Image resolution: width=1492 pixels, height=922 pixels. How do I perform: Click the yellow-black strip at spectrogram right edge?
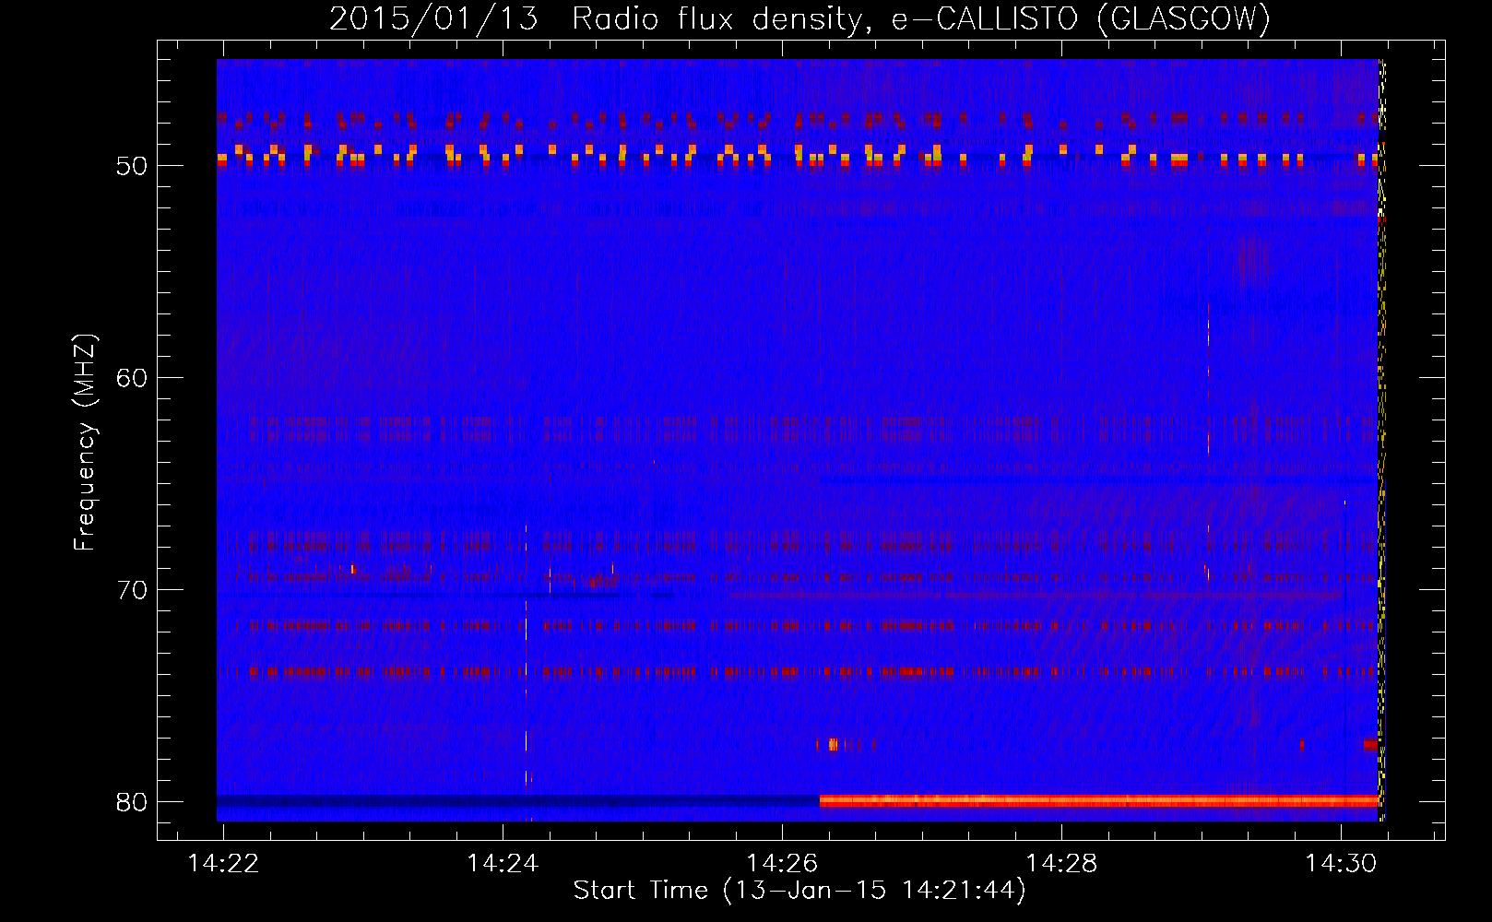(1381, 440)
